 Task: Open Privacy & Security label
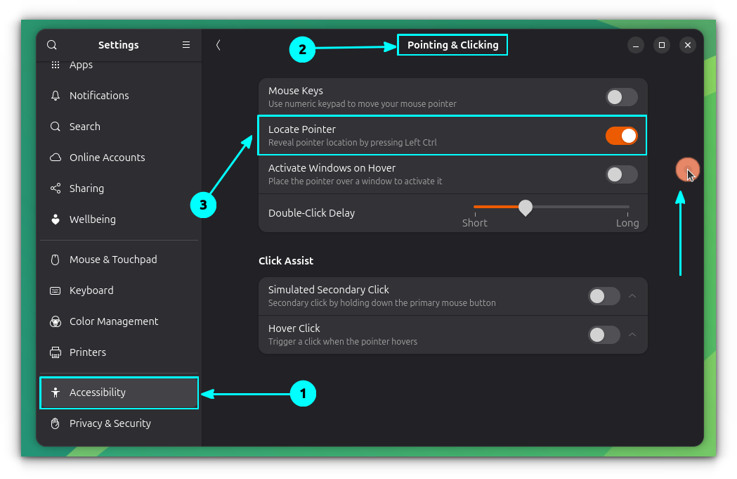pos(110,423)
